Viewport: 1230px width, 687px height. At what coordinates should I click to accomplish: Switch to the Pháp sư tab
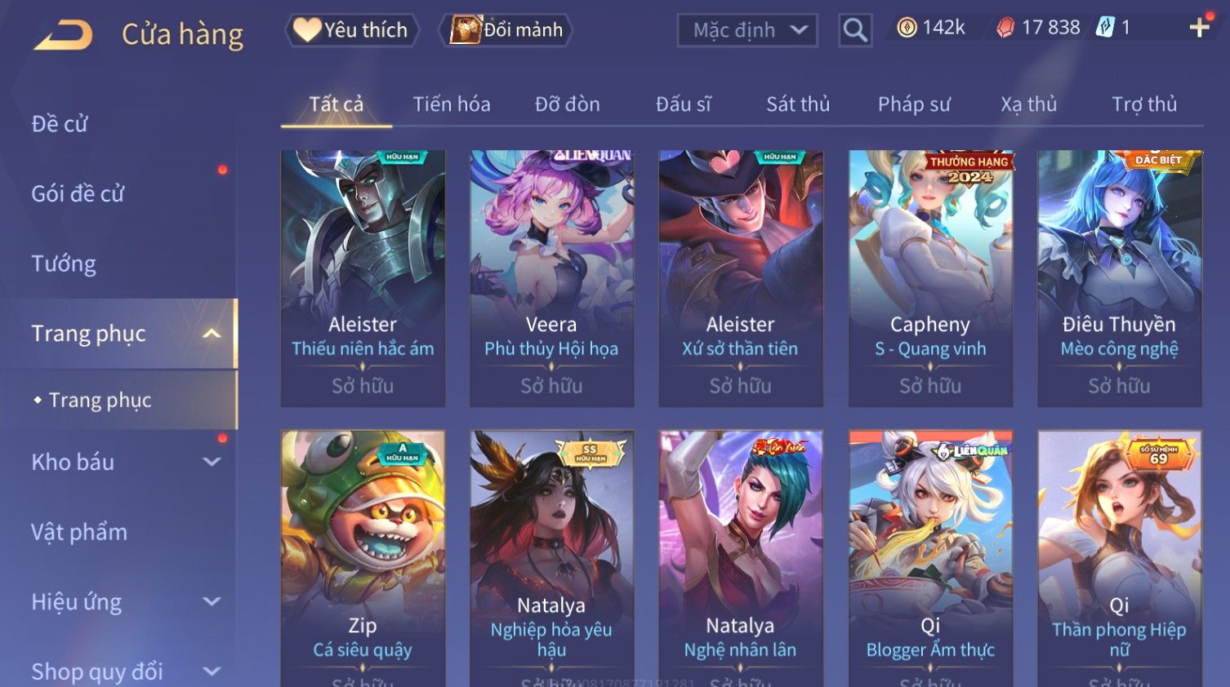coord(914,104)
